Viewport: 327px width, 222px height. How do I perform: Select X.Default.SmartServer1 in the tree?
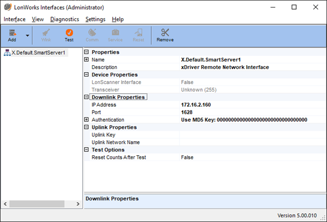pyautogui.click(x=38, y=52)
